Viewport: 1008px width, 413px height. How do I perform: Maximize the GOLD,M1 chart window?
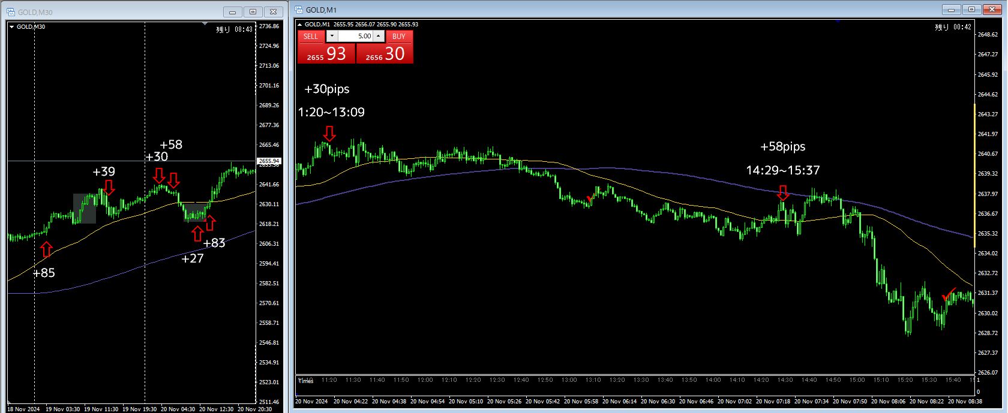972,10
